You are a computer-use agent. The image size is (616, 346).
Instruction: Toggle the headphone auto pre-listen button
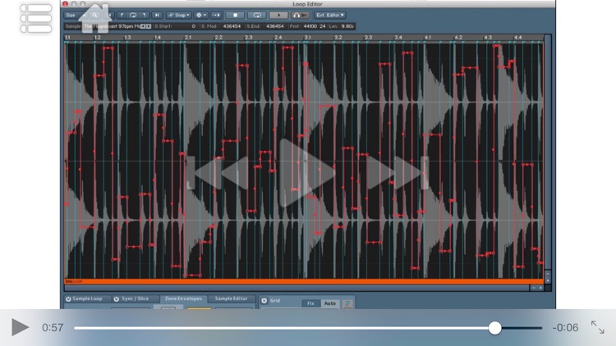coord(300,16)
